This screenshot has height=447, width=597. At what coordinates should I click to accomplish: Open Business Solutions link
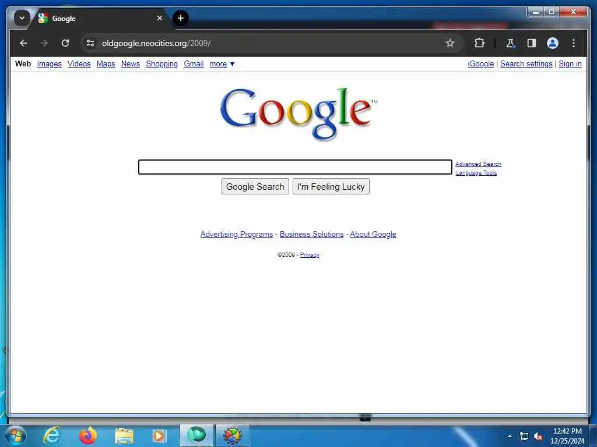311,234
